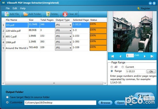Click the Register link

coord(146,8)
